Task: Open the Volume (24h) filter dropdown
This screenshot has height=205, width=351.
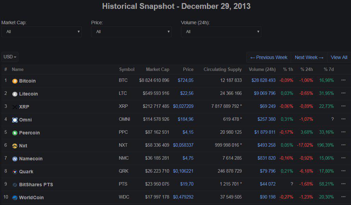Action: (x=221, y=32)
